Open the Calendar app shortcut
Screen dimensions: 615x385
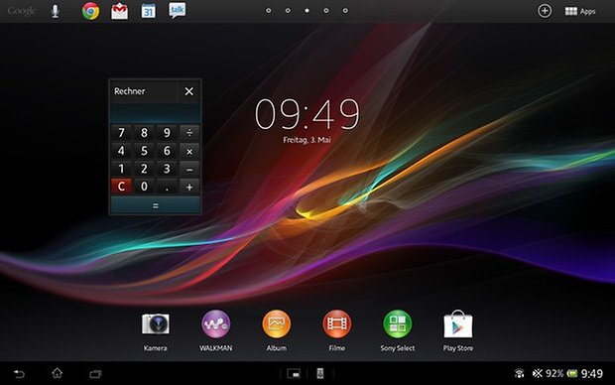coord(148,11)
